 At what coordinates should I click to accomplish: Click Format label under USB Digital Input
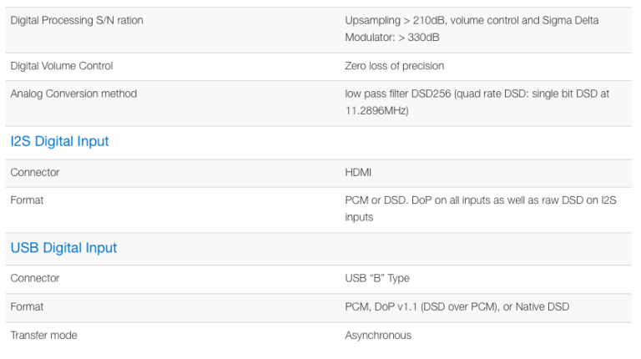[27, 306]
